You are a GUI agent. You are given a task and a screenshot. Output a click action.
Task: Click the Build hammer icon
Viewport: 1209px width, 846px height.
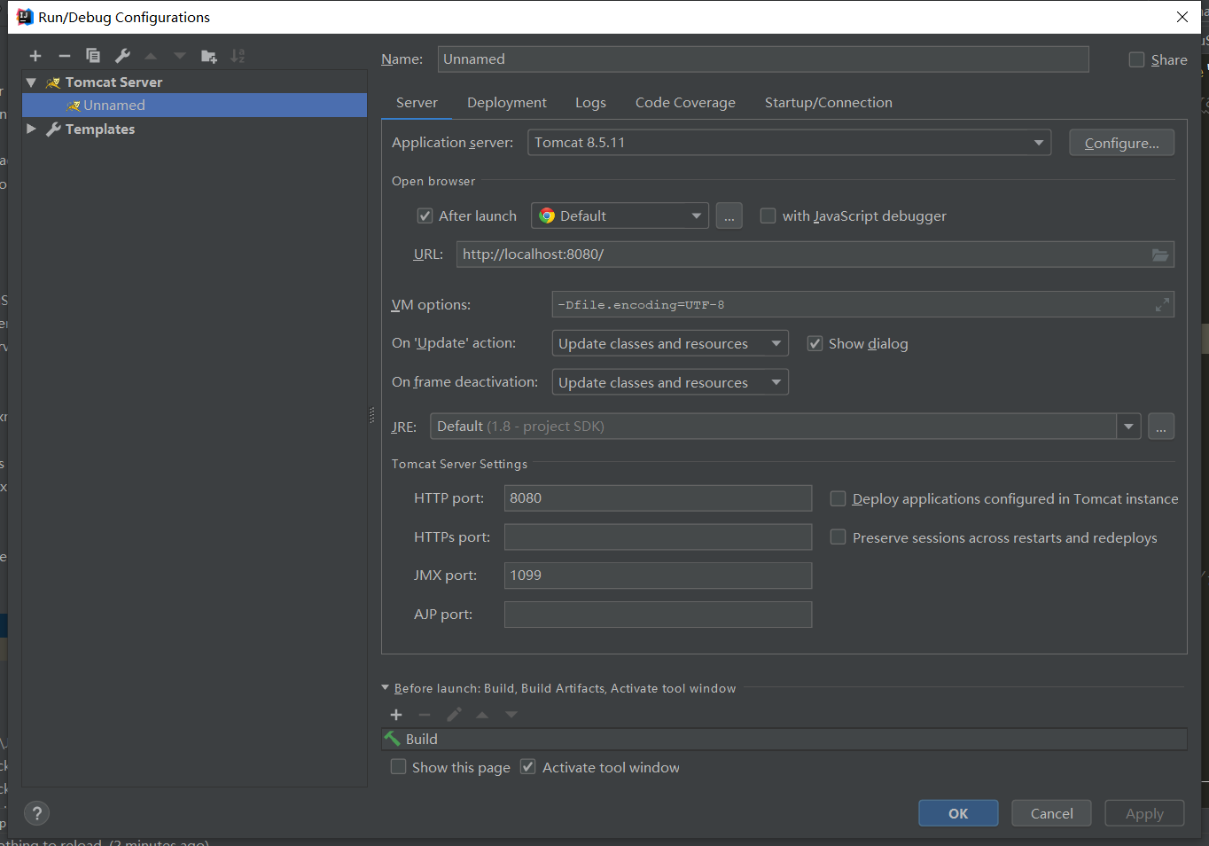(x=393, y=739)
